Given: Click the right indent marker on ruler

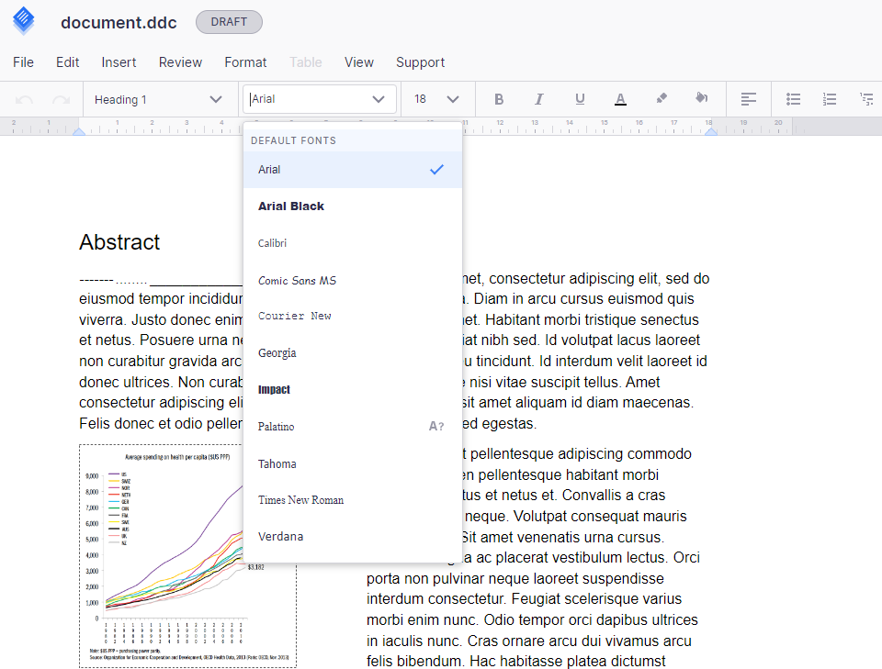Looking at the screenshot, I should [711, 131].
